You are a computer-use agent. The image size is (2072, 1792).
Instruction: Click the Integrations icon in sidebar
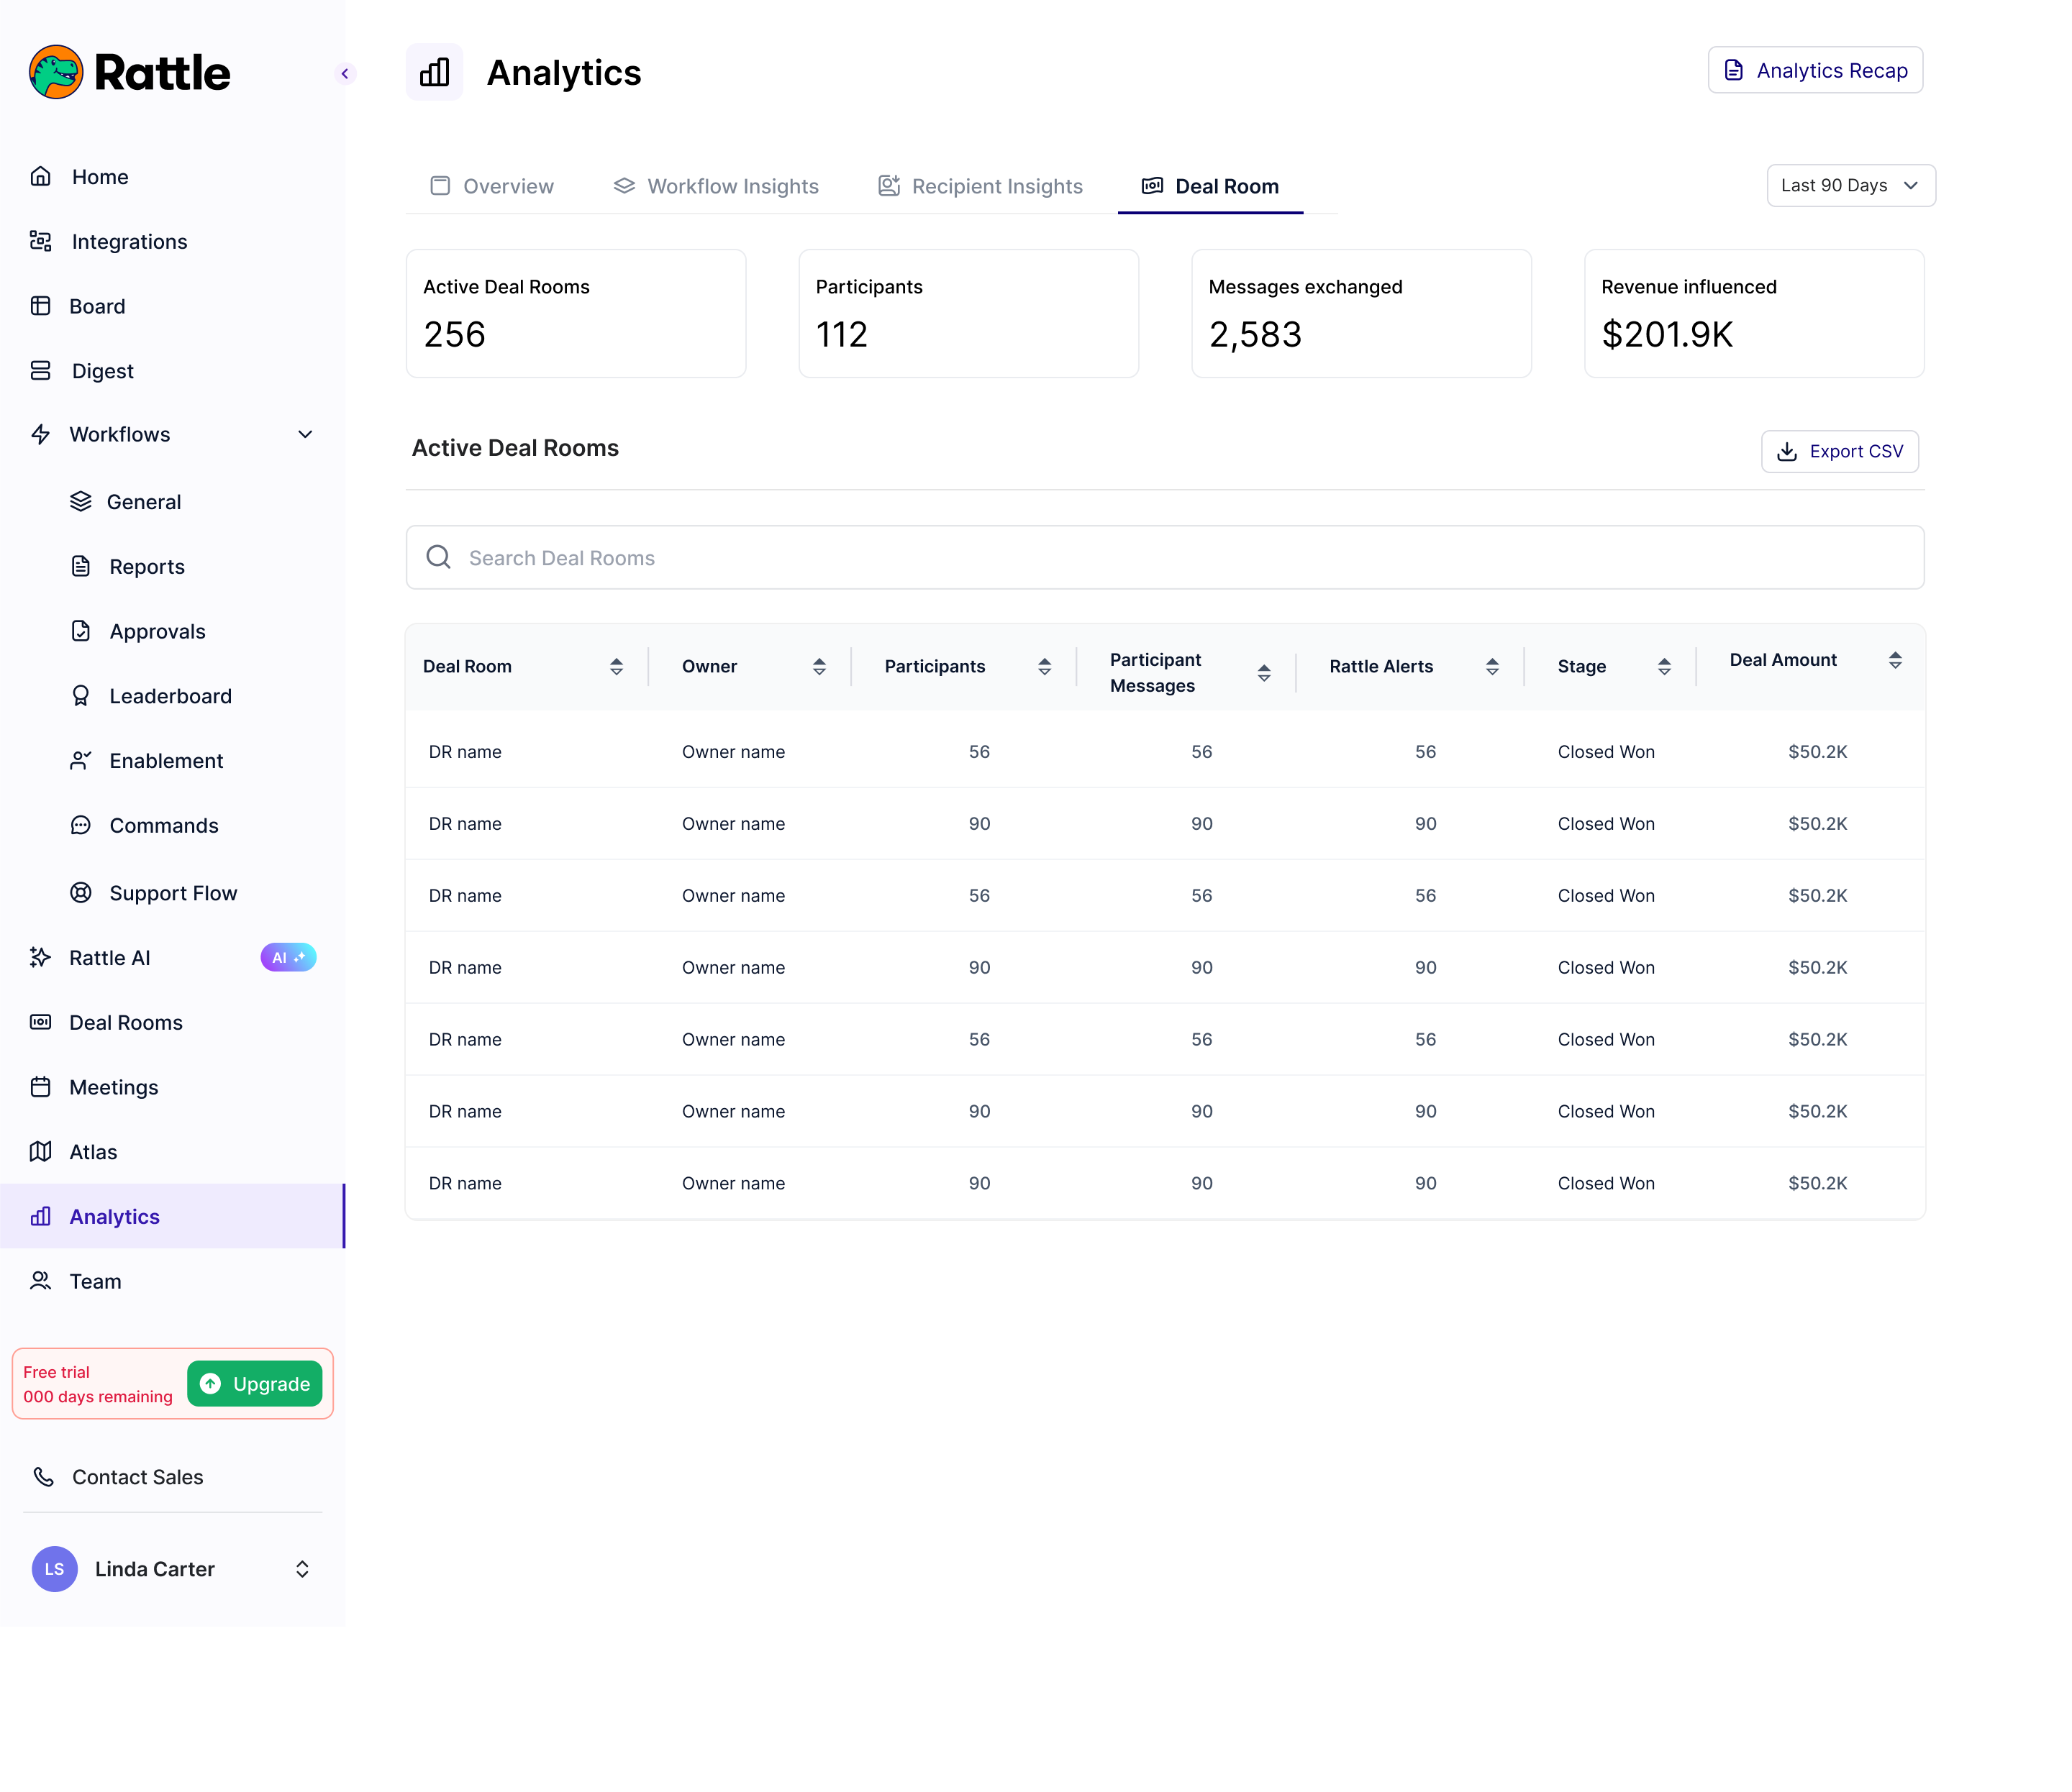[40, 241]
